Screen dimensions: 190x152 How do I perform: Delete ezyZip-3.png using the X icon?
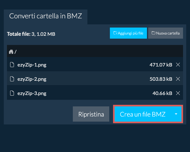[178, 93]
